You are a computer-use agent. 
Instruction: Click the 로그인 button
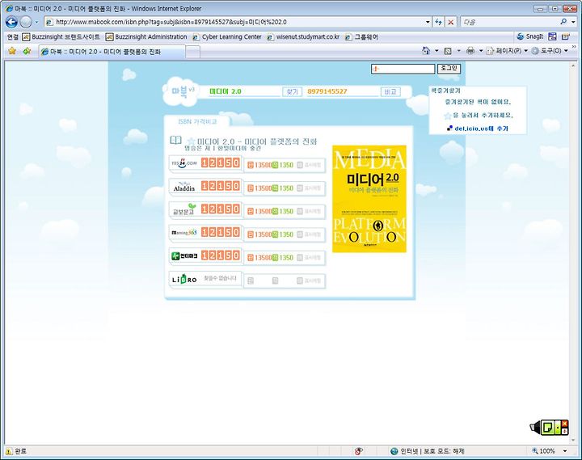tap(449, 69)
